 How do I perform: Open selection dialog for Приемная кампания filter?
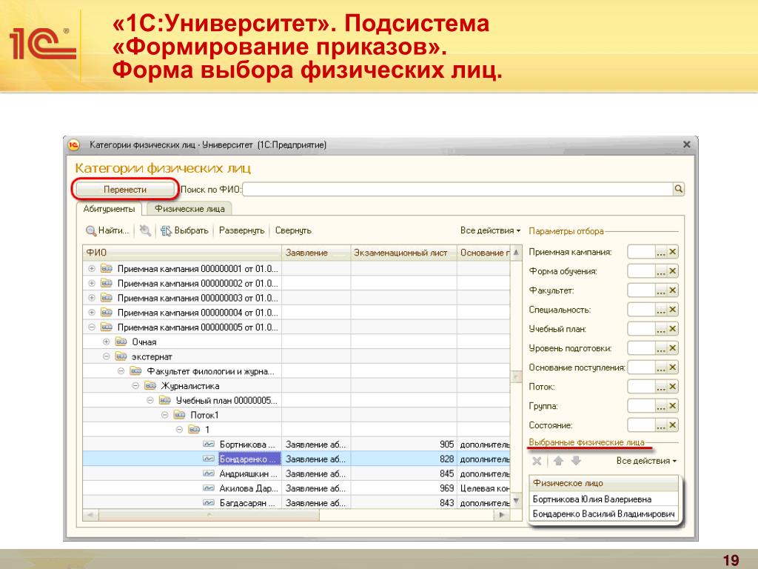(x=661, y=252)
